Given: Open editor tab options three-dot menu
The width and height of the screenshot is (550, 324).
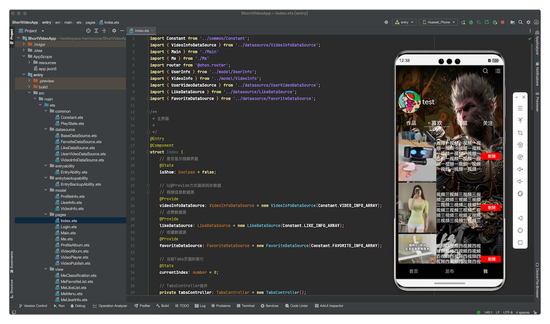Looking at the screenshot, I should coord(530,31).
